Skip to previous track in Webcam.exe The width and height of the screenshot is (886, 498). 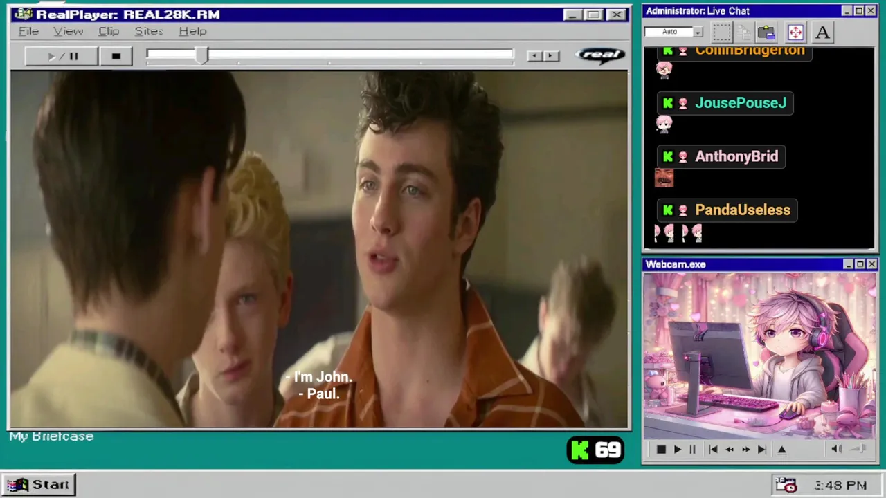click(713, 450)
